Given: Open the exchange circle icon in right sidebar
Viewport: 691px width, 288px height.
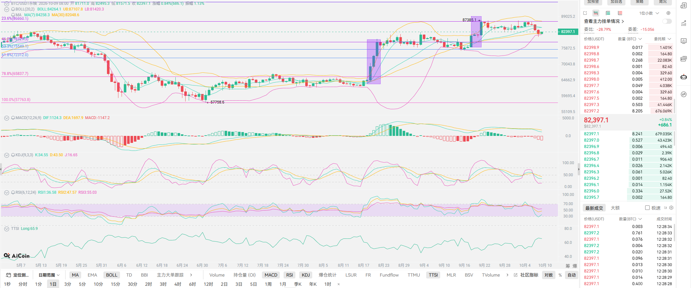Looking at the screenshot, I should pyautogui.click(x=684, y=94).
